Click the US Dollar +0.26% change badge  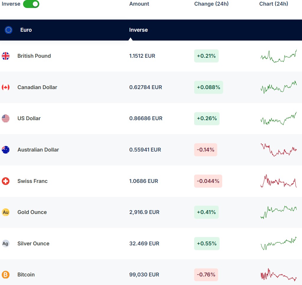(207, 118)
